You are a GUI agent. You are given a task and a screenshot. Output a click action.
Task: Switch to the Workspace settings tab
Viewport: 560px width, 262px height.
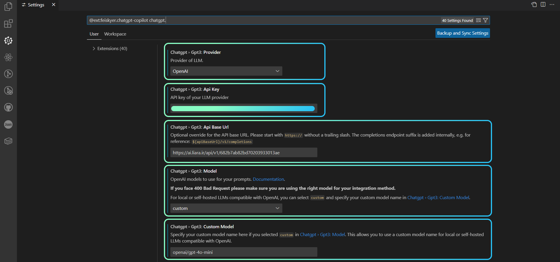click(115, 34)
